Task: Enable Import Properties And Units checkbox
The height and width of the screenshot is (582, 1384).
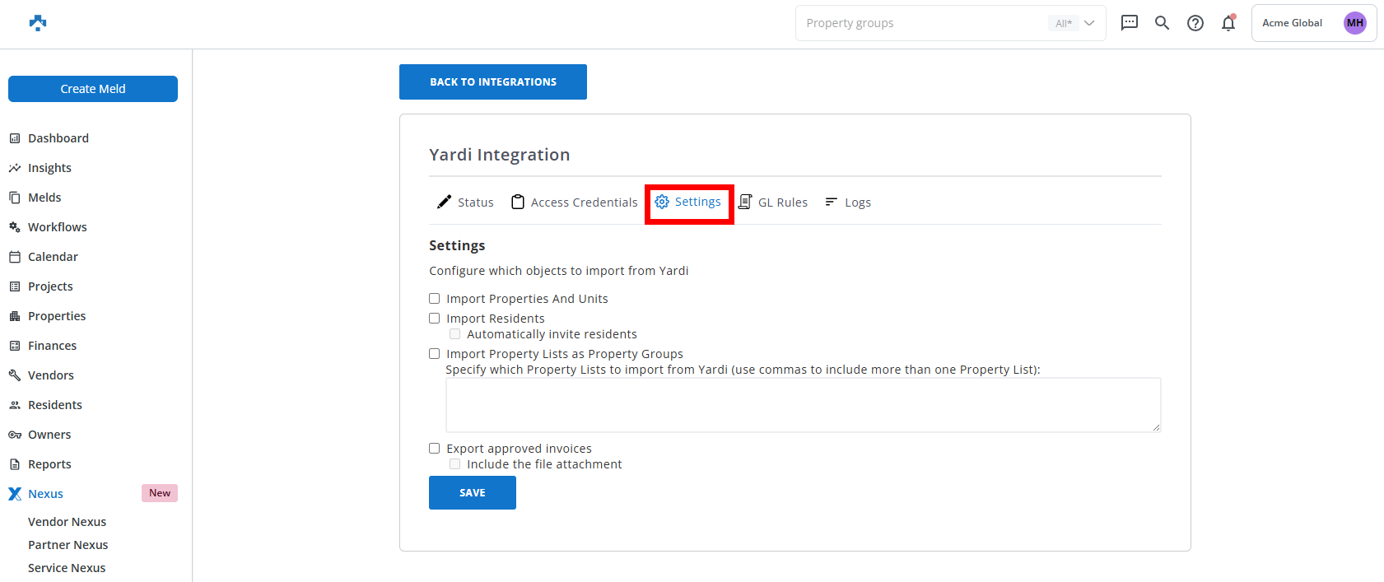Action: 435,299
